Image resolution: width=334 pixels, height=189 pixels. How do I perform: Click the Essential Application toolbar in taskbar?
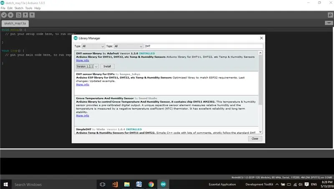pyautogui.click(x=222, y=184)
